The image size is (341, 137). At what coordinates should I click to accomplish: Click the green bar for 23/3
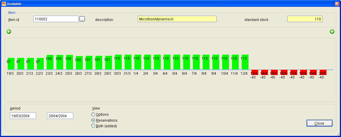(x=50, y=62)
